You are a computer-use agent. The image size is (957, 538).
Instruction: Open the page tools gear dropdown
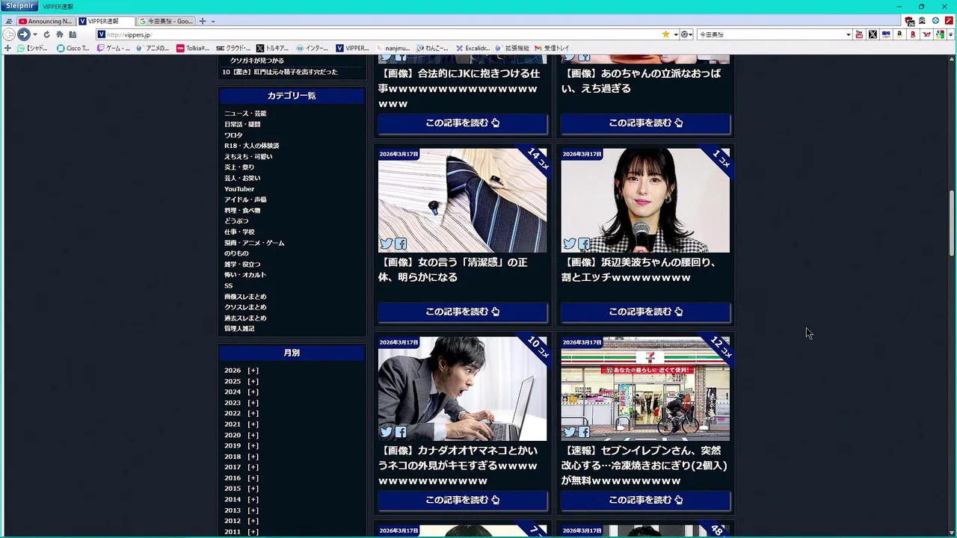pyautogui.click(x=686, y=34)
